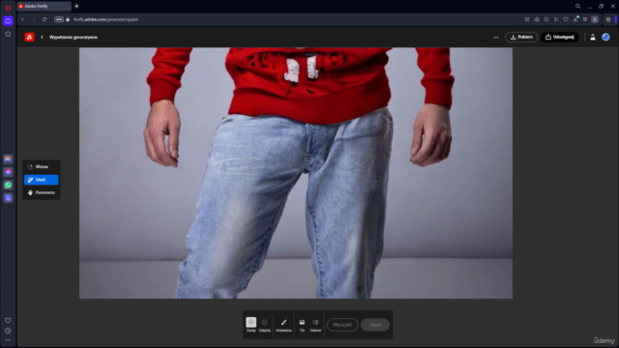619x348 pixels.
Task: Click the site lock security icon
Action: (x=68, y=19)
